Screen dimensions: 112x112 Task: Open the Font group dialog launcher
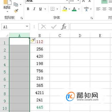[x=92, y=18]
